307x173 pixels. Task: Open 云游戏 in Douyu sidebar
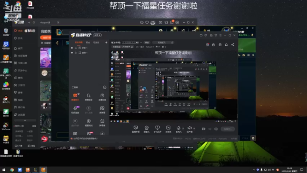coord(20,85)
